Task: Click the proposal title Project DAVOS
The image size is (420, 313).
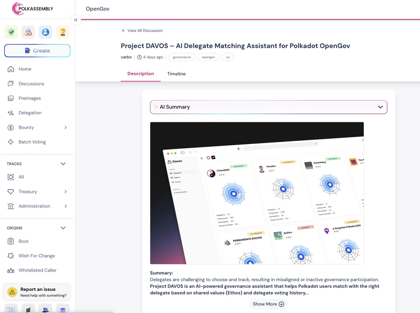Action: (235, 46)
